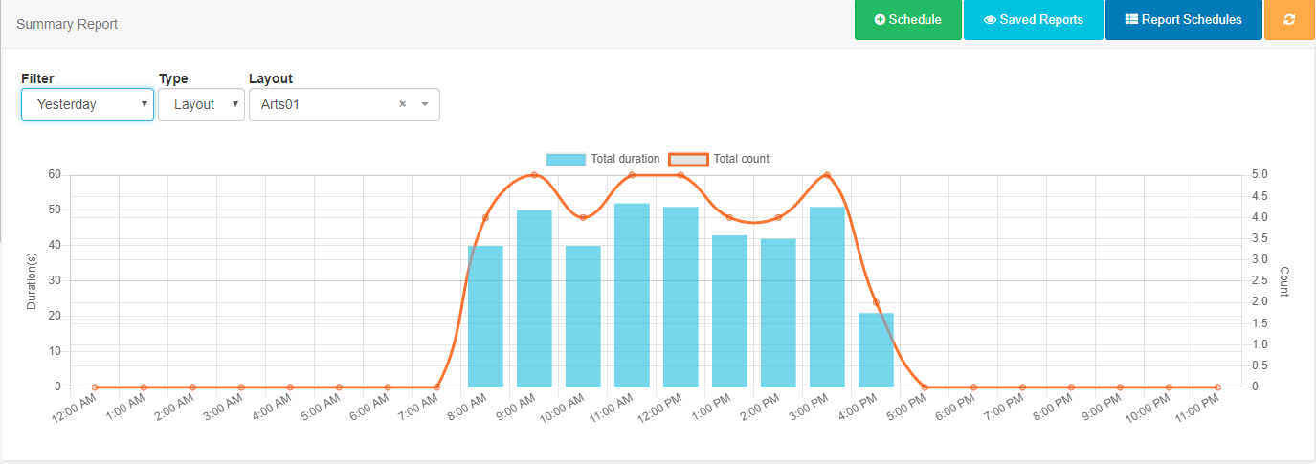Click the Saved Reports button text
1316x464 pixels.
(1041, 20)
